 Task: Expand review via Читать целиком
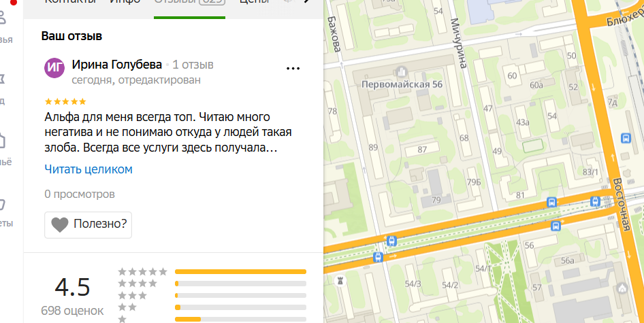88,169
